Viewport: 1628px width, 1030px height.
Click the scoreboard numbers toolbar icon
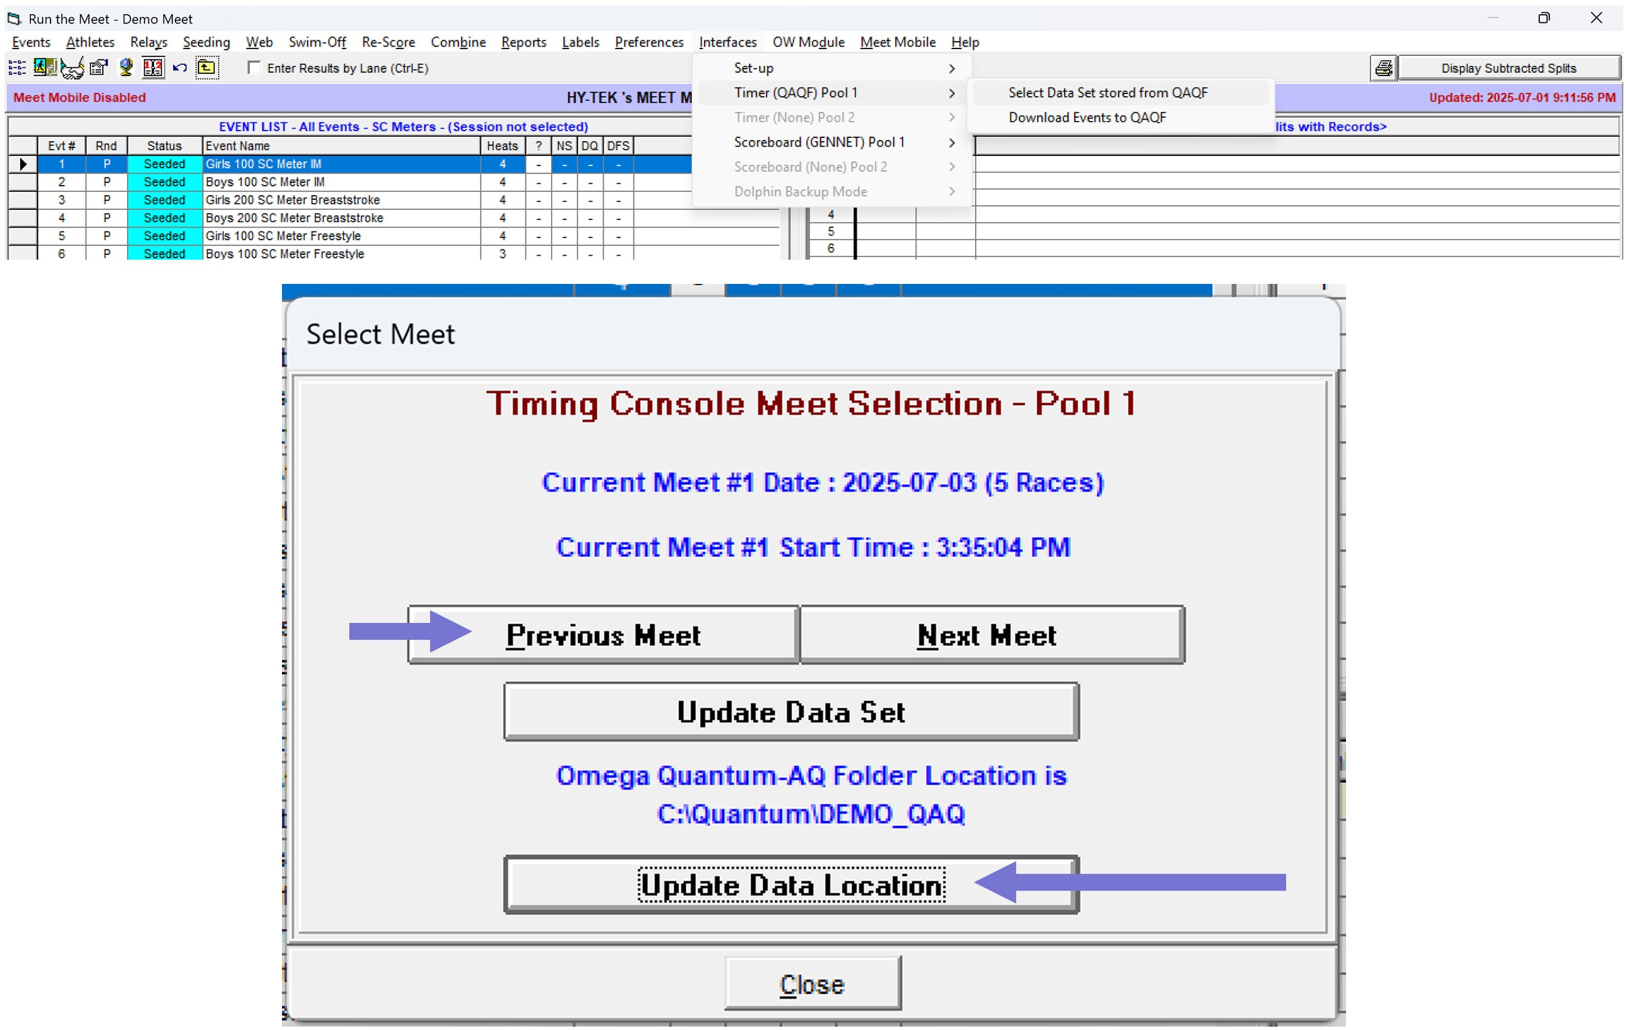153,67
